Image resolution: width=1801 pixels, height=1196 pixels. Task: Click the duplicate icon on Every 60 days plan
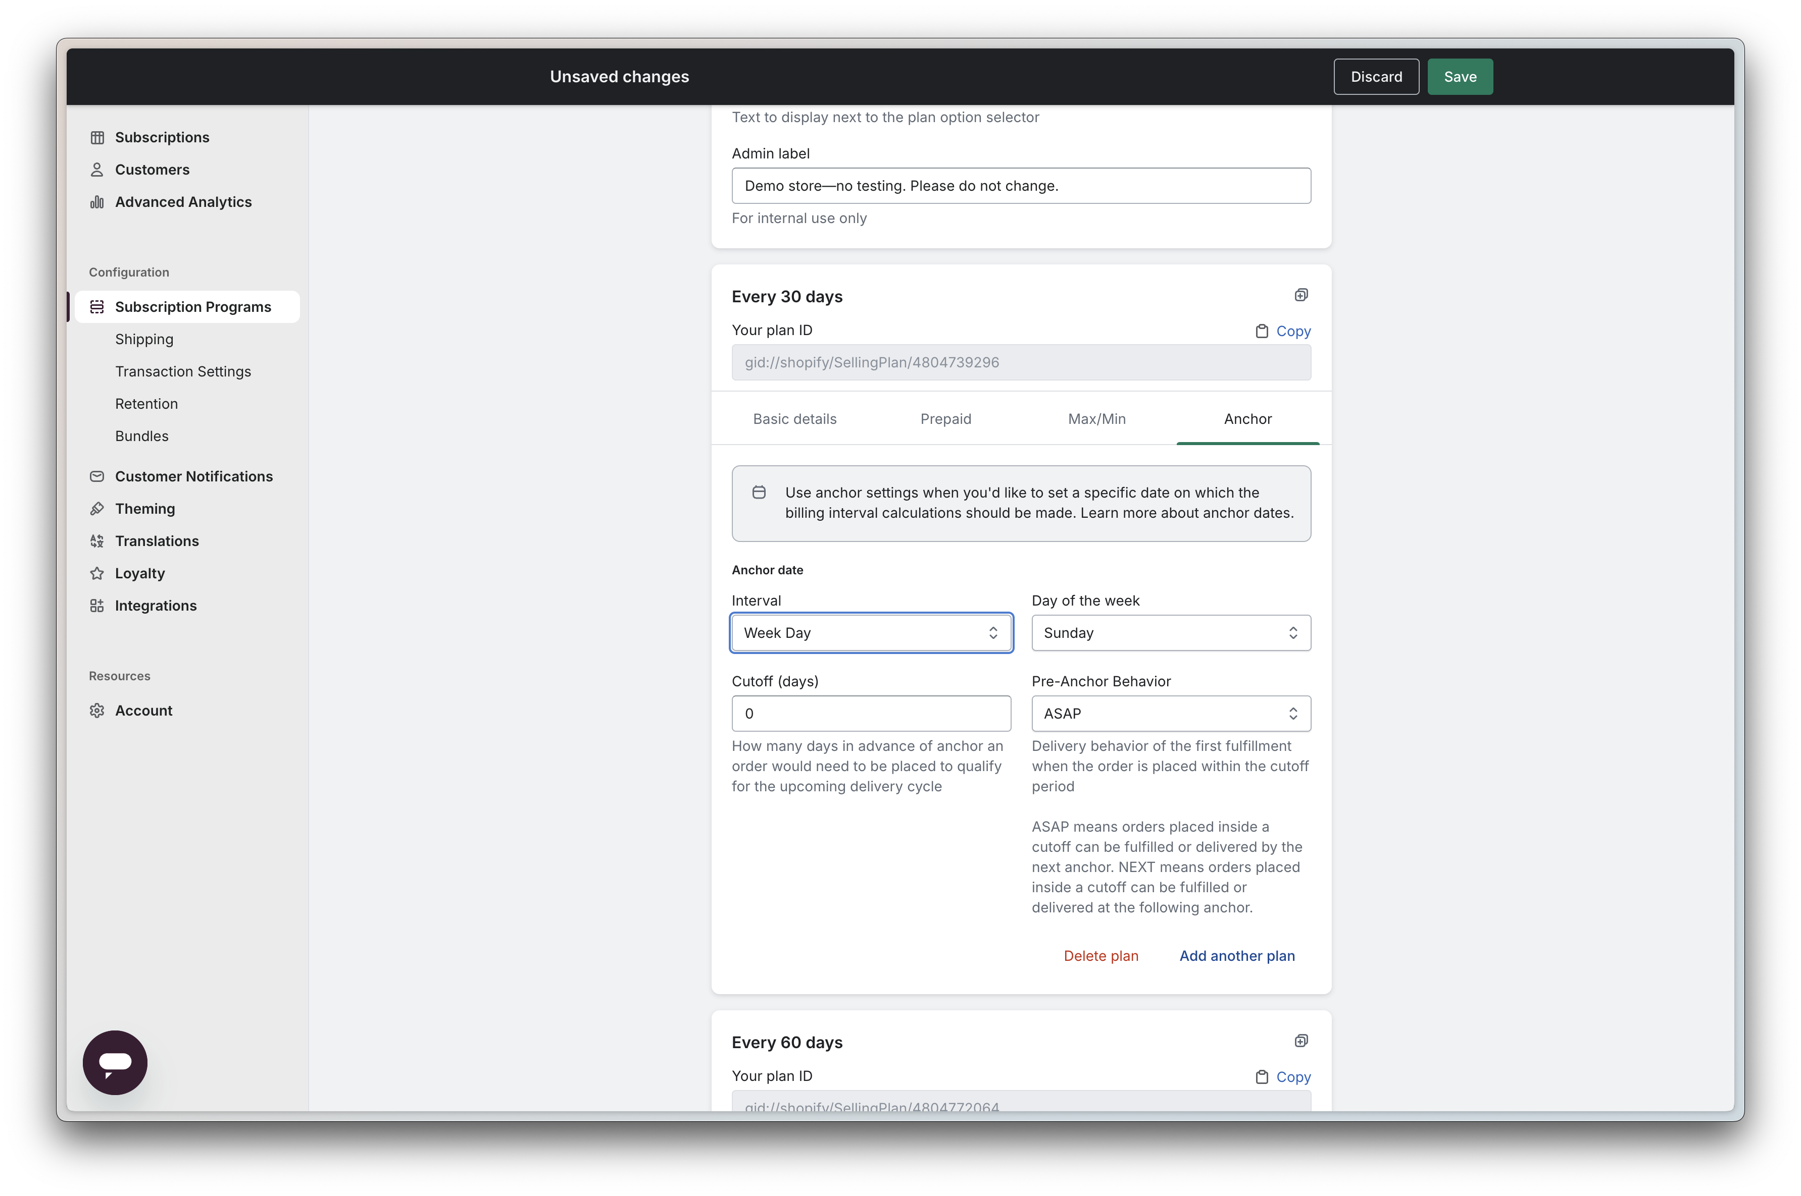click(1301, 1041)
